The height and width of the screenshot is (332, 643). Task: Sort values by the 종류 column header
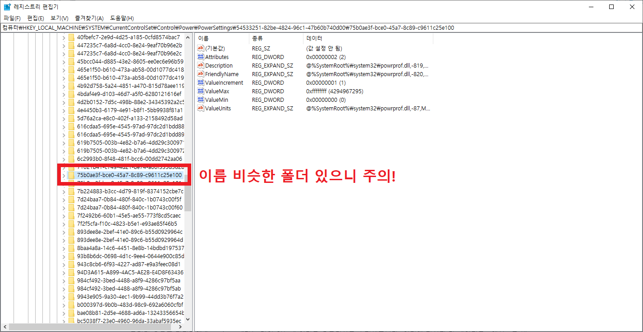click(x=276, y=38)
